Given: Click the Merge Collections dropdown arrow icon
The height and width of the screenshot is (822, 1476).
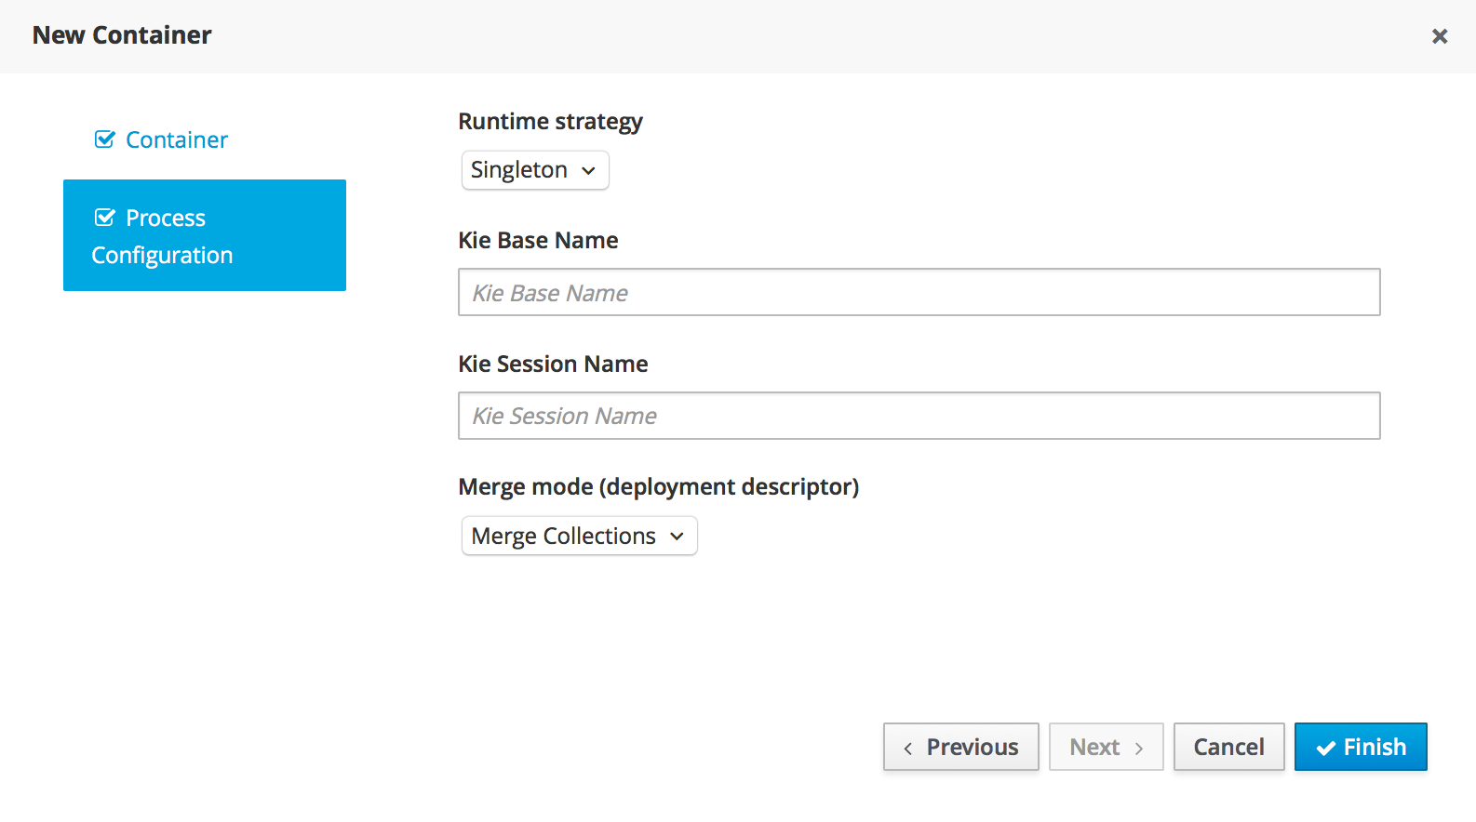Looking at the screenshot, I should click(x=677, y=537).
